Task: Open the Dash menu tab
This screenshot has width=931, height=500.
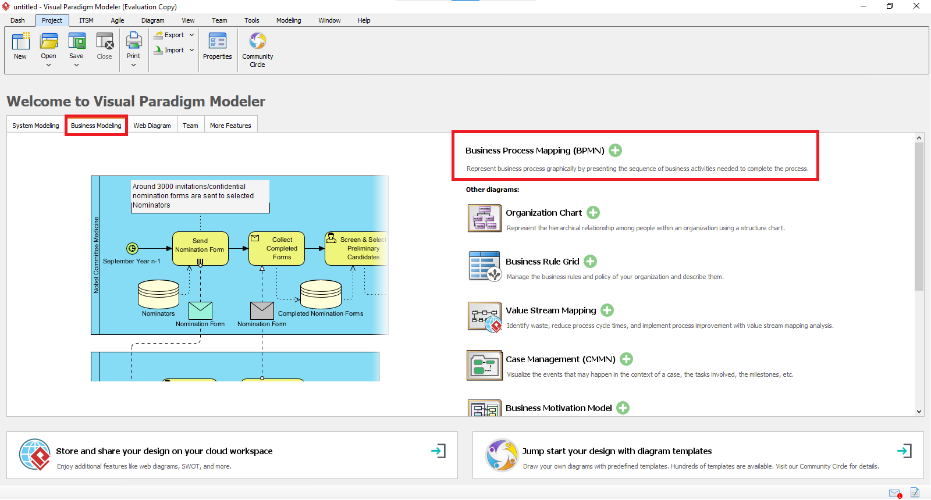Action: [x=17, y=20]
